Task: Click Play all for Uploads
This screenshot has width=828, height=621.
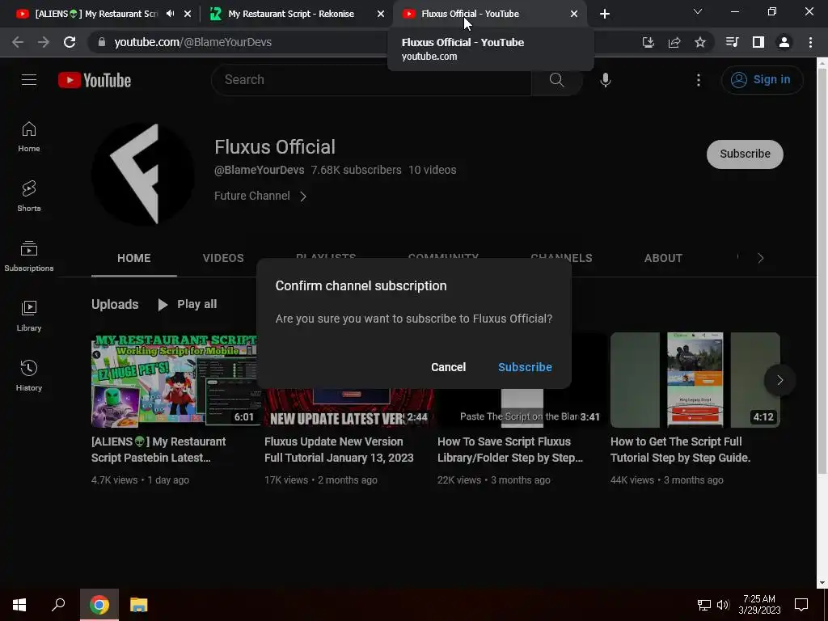Action: [x=188, y=304]
